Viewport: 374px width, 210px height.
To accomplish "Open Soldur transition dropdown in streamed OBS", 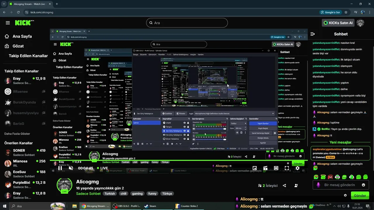I will 238,123.
